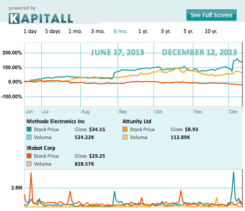Click the Nov month axis label
Viewport: 245px width, 211px height.
pyautogui.click(x=198, y=112)
